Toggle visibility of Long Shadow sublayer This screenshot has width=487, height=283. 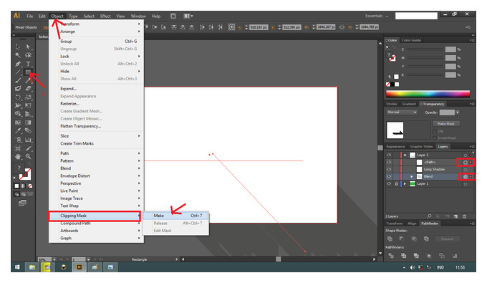tap(389, 169)
